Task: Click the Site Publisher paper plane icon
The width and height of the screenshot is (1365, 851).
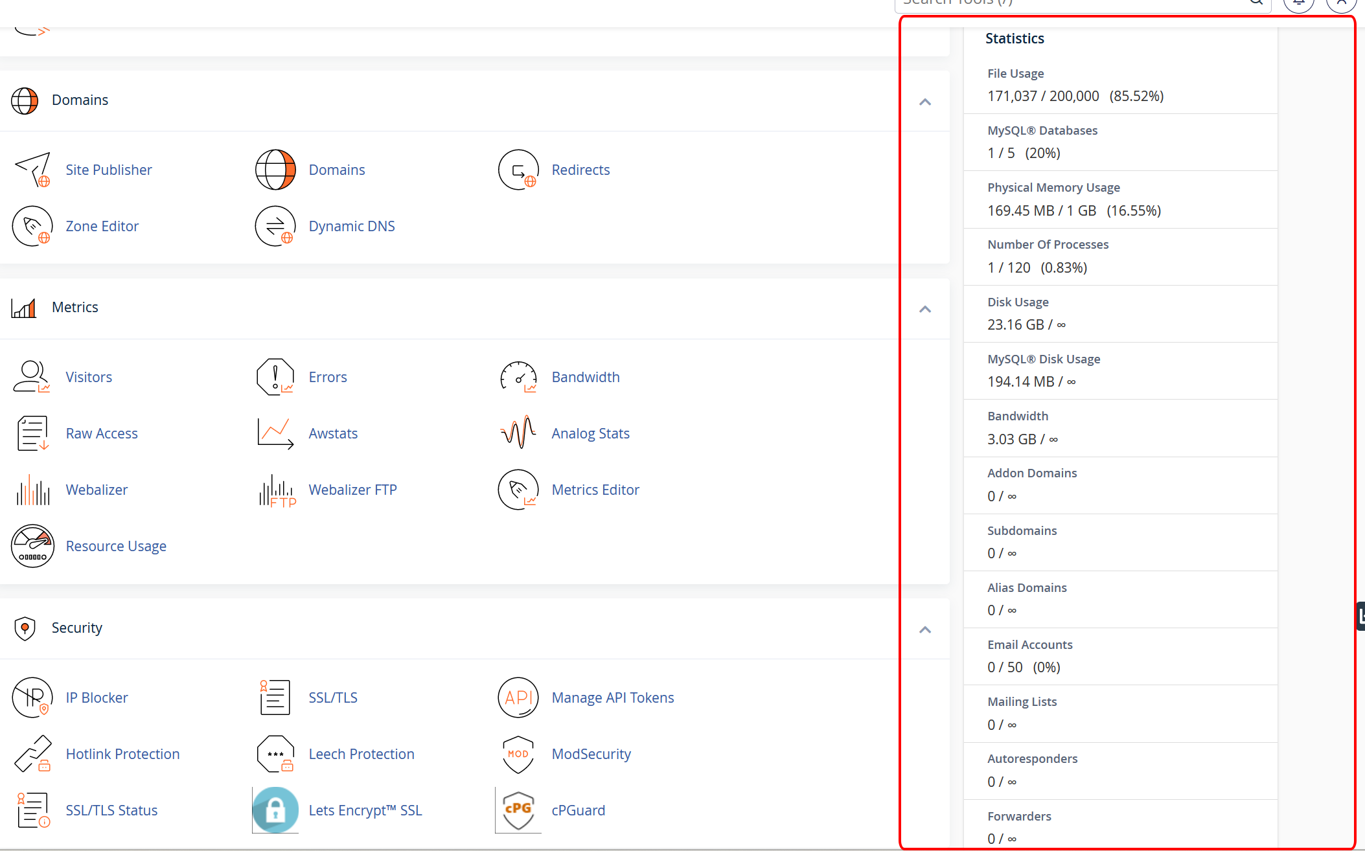Action: (x=32, y=170)
